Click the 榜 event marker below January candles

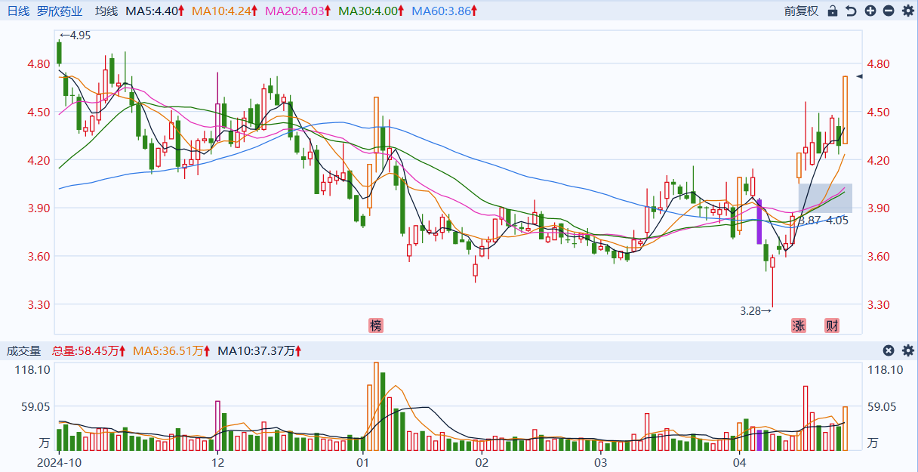(x=376, y=325)
